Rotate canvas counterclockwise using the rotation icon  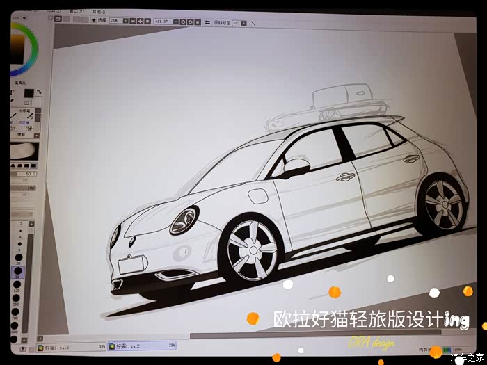(x=183, y=22)
